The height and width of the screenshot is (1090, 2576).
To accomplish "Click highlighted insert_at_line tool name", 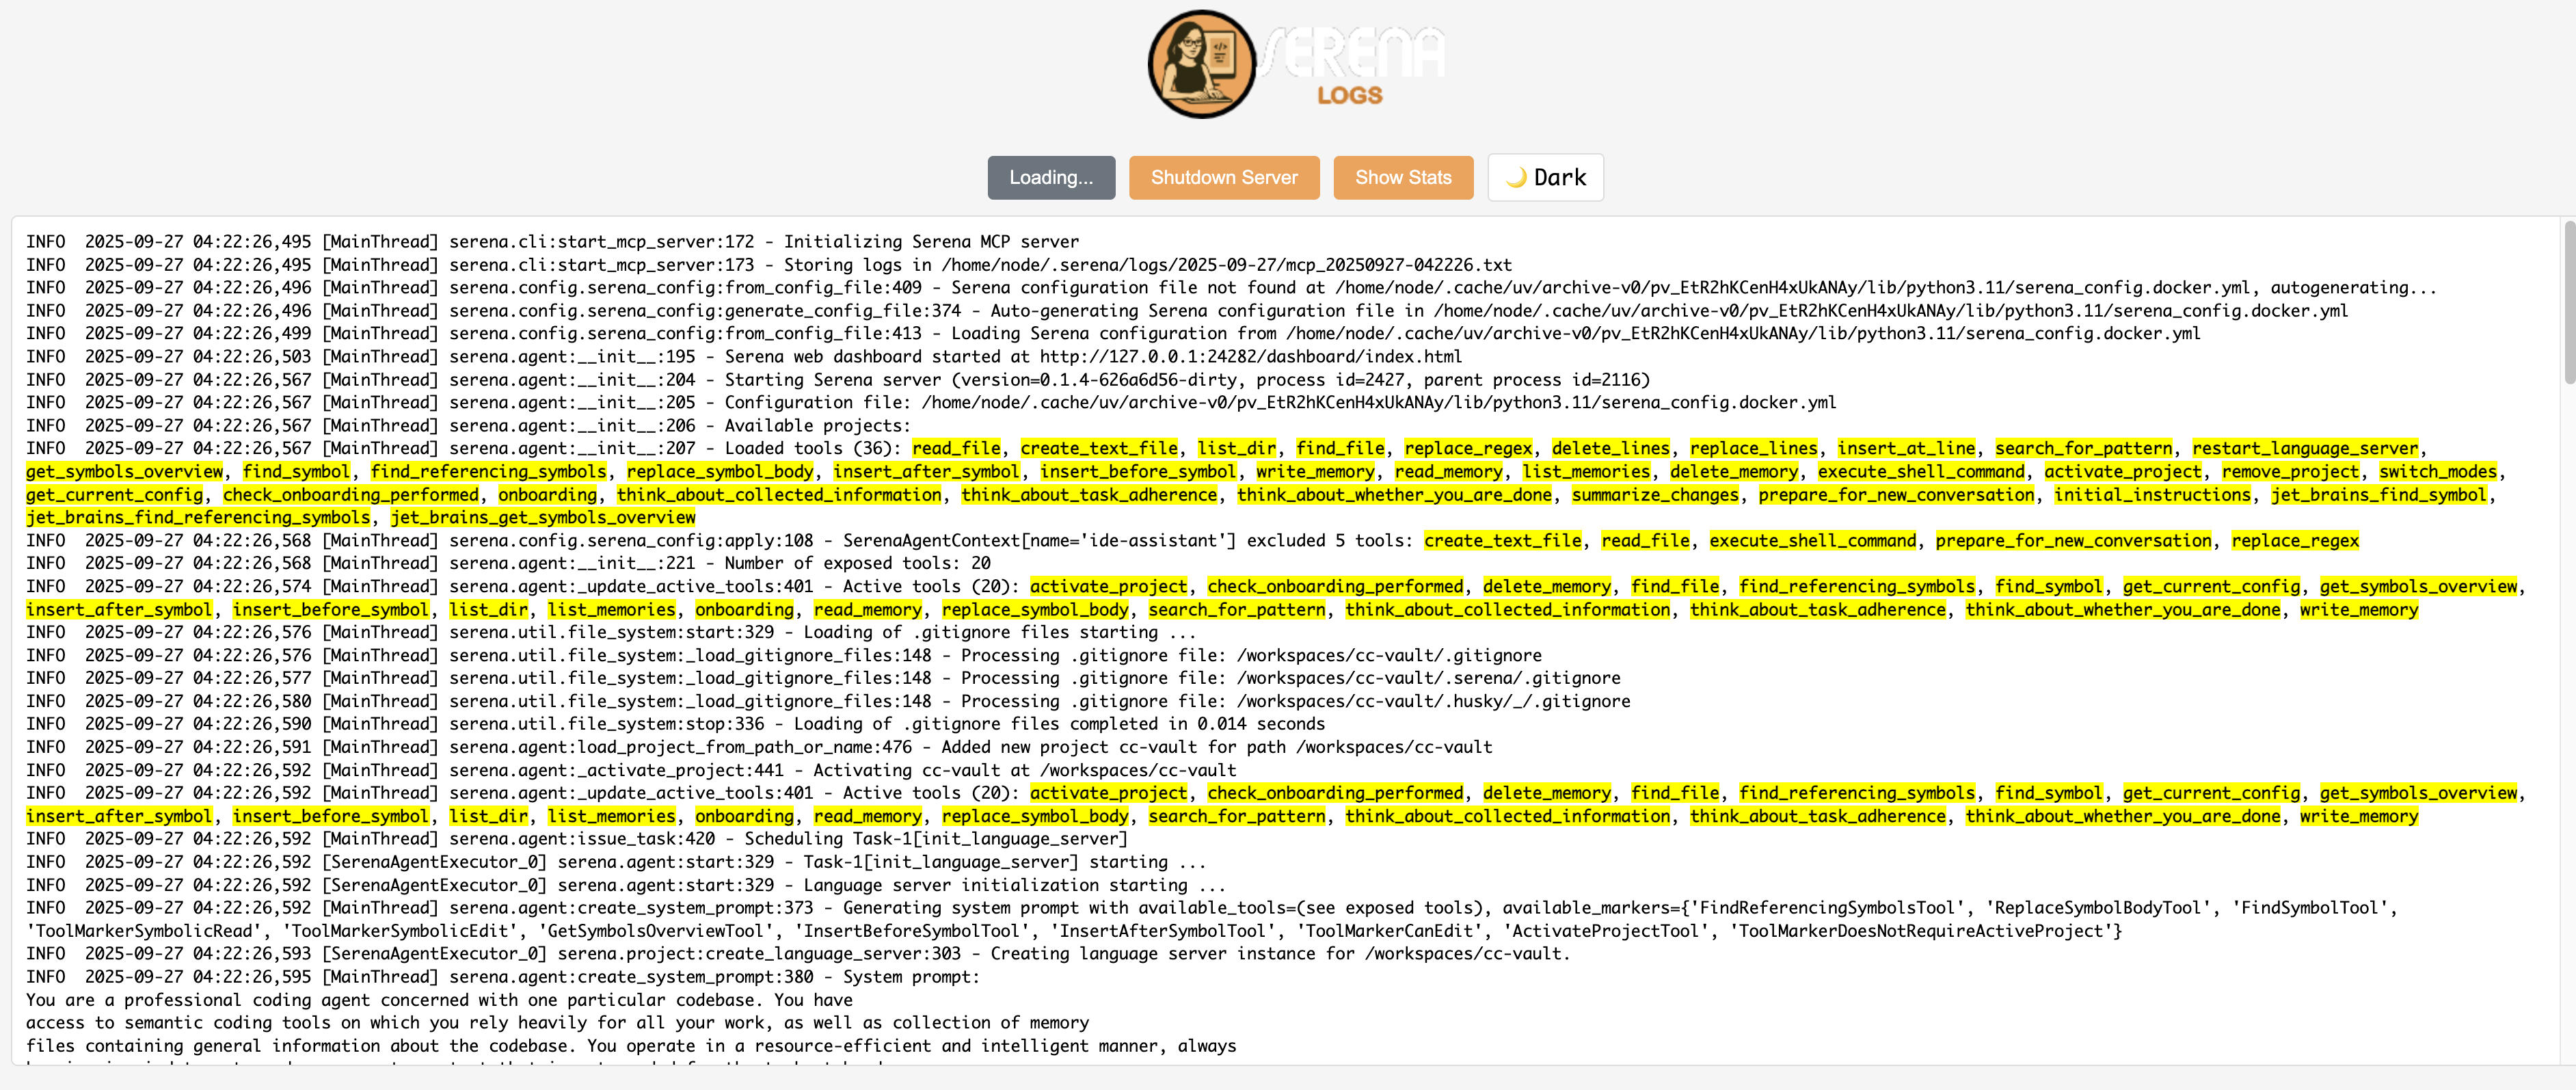I will tap(1905, 449).
